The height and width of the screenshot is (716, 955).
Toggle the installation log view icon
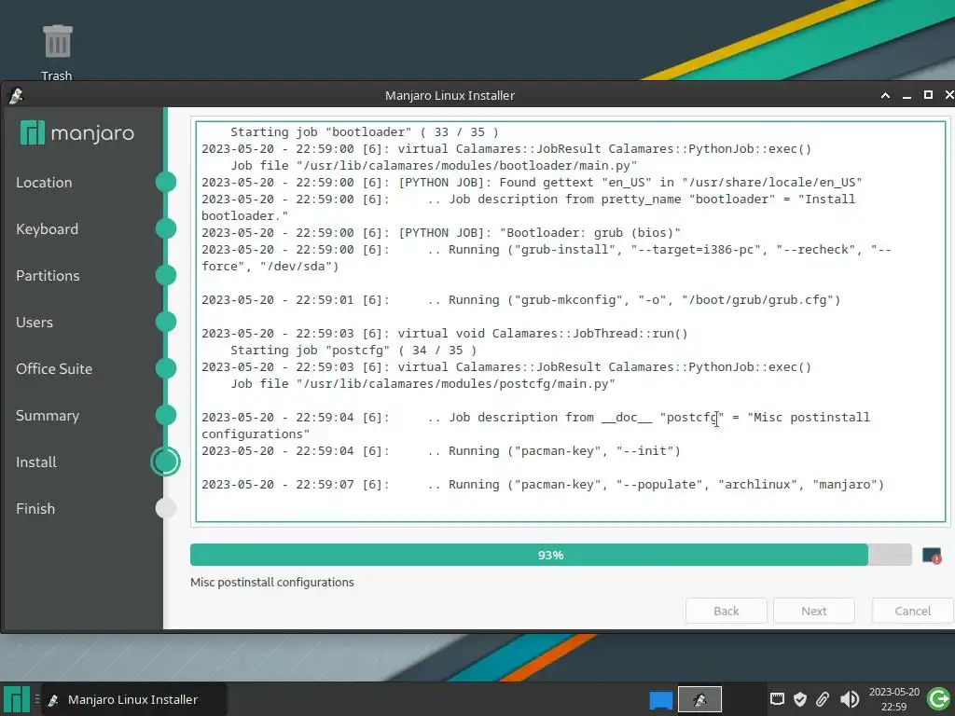[x=932, y=556]
